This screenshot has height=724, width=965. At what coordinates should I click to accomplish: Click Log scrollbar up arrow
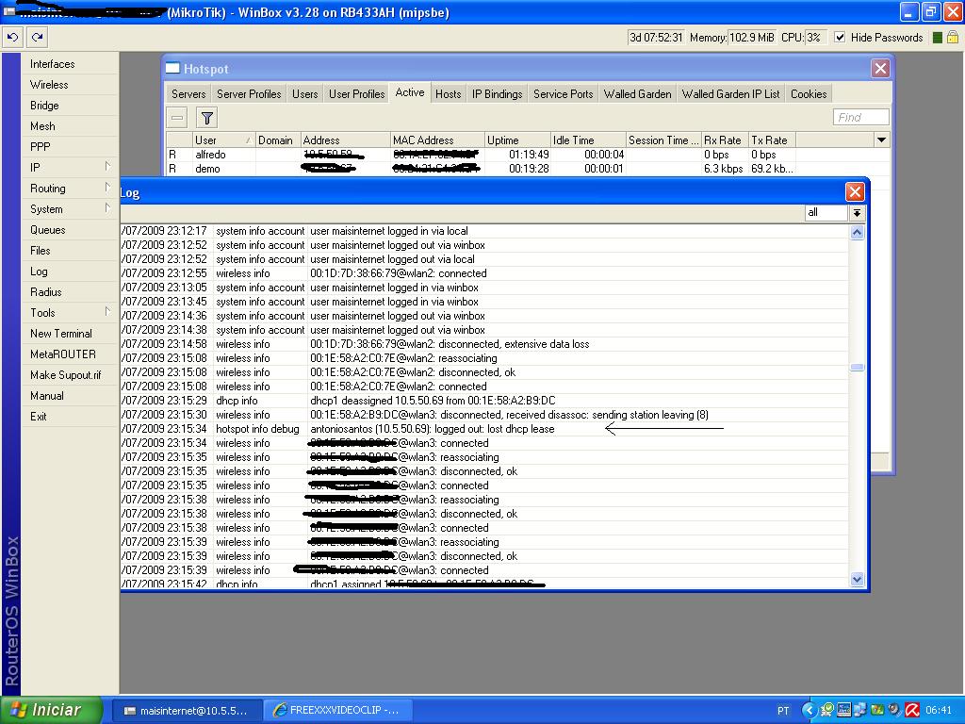coord(857,232)
